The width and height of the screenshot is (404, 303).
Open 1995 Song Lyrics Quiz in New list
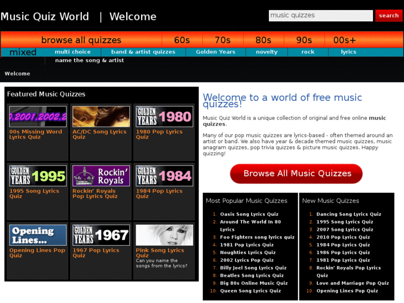[x=345, y=222]
